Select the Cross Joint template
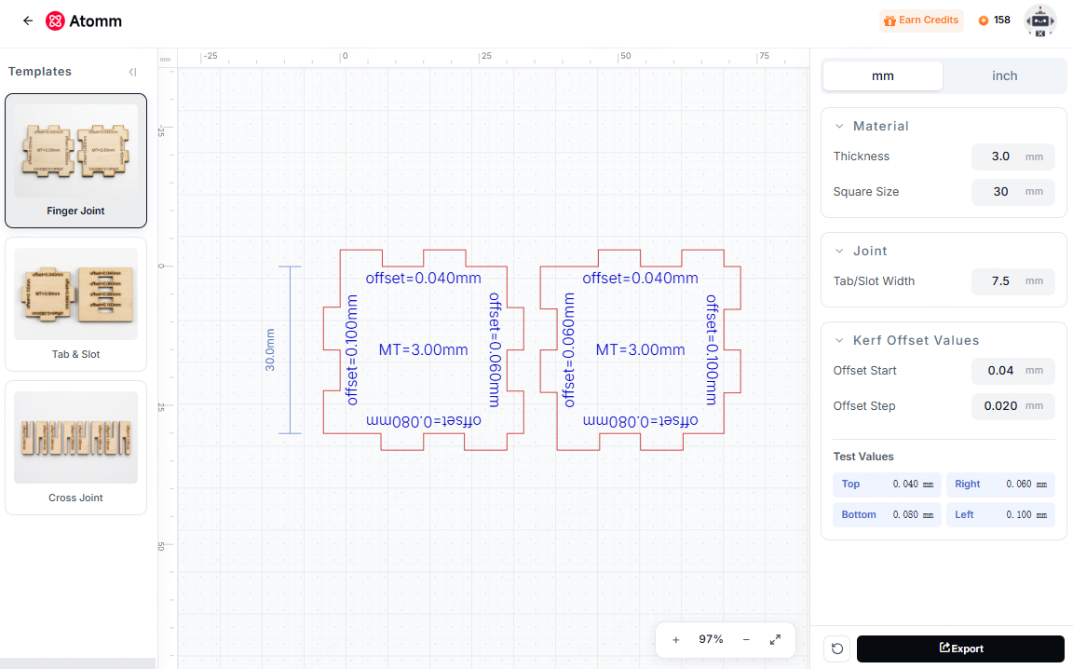Image resolution: width=1073 pixels, height=669 pixels. tap(76, 448)
